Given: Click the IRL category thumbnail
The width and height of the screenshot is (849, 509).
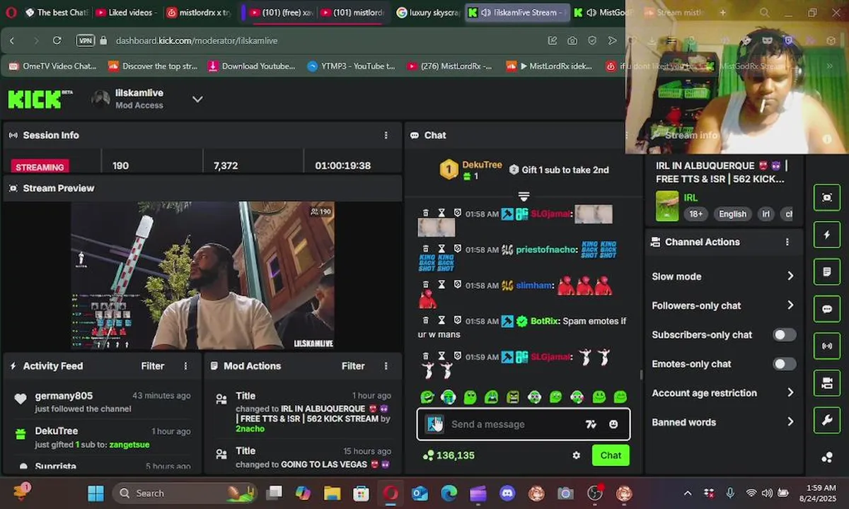Looking at the screenshot, I should (x=667, y=206).
